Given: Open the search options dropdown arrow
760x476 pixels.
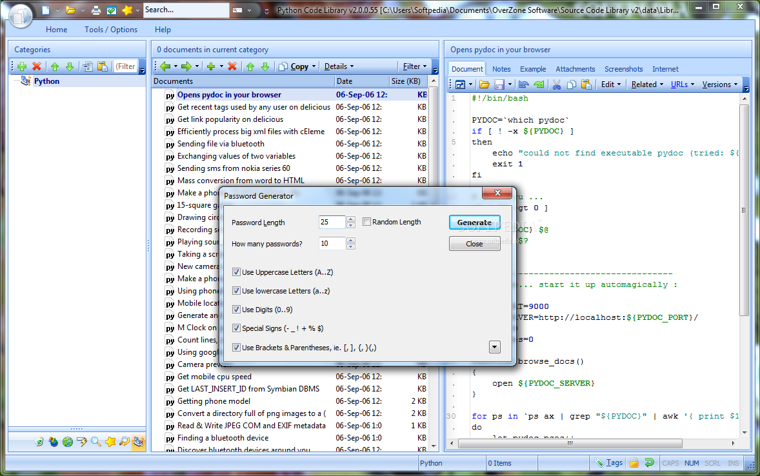Looking at the screenshot, I should [249, 10].
